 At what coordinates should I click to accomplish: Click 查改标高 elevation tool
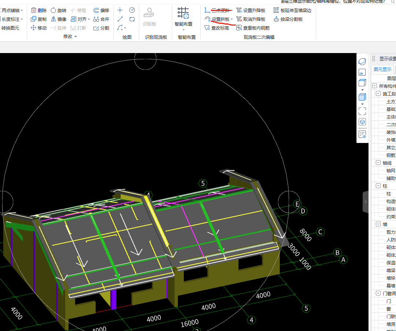(x=217, y=28)
